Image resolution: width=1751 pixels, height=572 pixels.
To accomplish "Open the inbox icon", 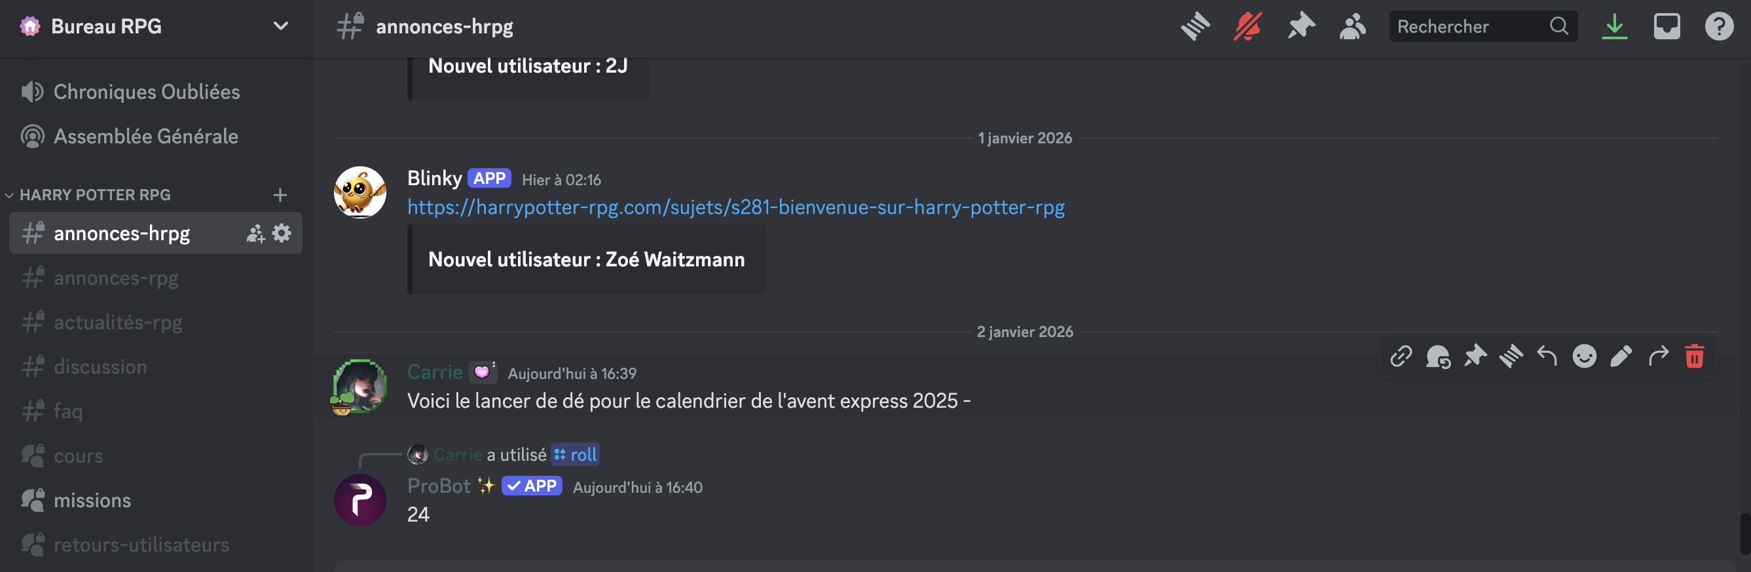I will point(1666,26).
